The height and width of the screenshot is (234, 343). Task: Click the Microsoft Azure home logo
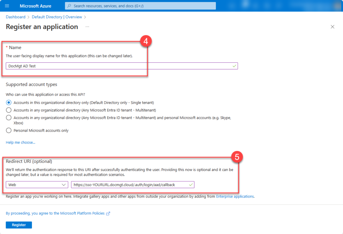click(x=36, y=6)
